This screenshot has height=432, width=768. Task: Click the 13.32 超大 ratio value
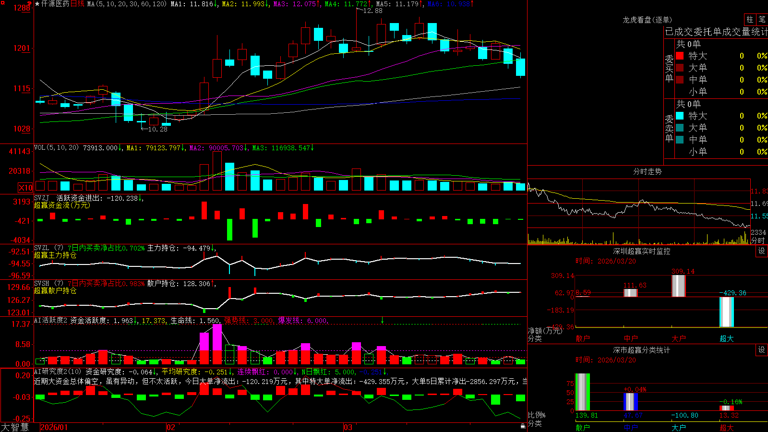point(729,415)
